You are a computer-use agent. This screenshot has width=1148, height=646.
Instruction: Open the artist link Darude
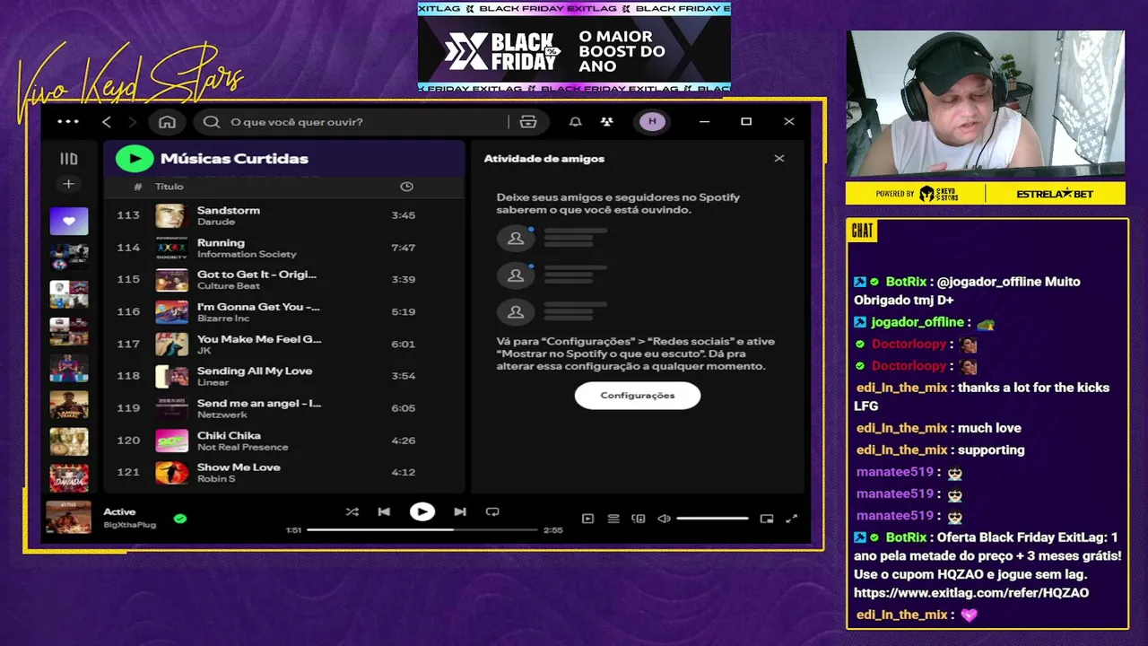(x=216, y=222)
